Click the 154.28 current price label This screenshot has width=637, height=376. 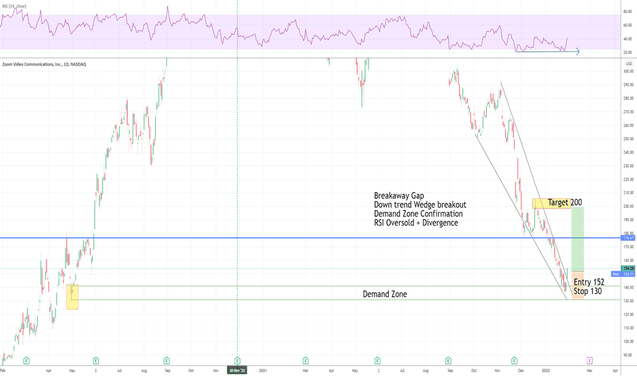pyautogui.click(x=629, y=268)
